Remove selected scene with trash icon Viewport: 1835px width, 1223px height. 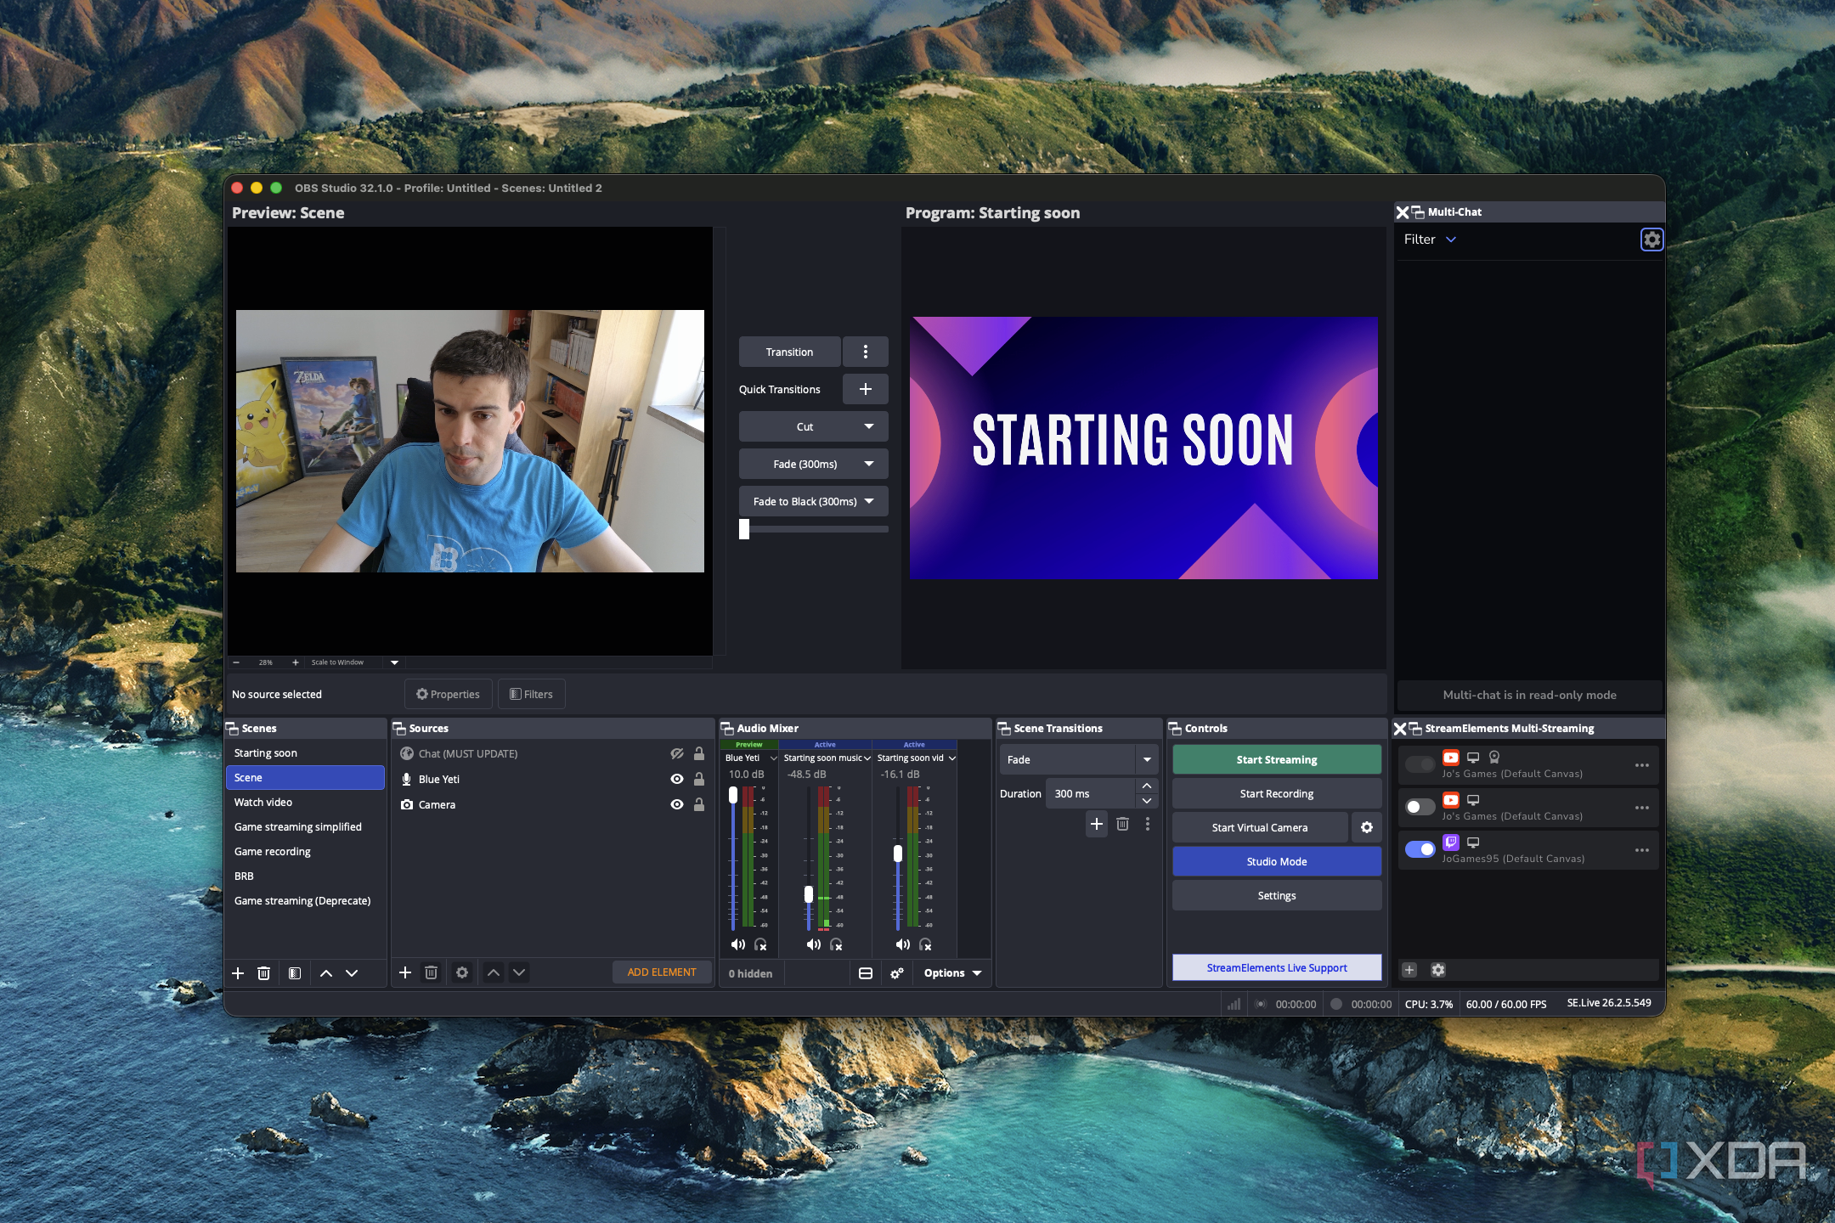pyautogui.click(x=263, y=973)
